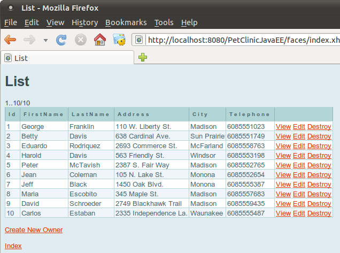Destroy owner Jeff Black

pyautogui.click(x=319, y=184)
